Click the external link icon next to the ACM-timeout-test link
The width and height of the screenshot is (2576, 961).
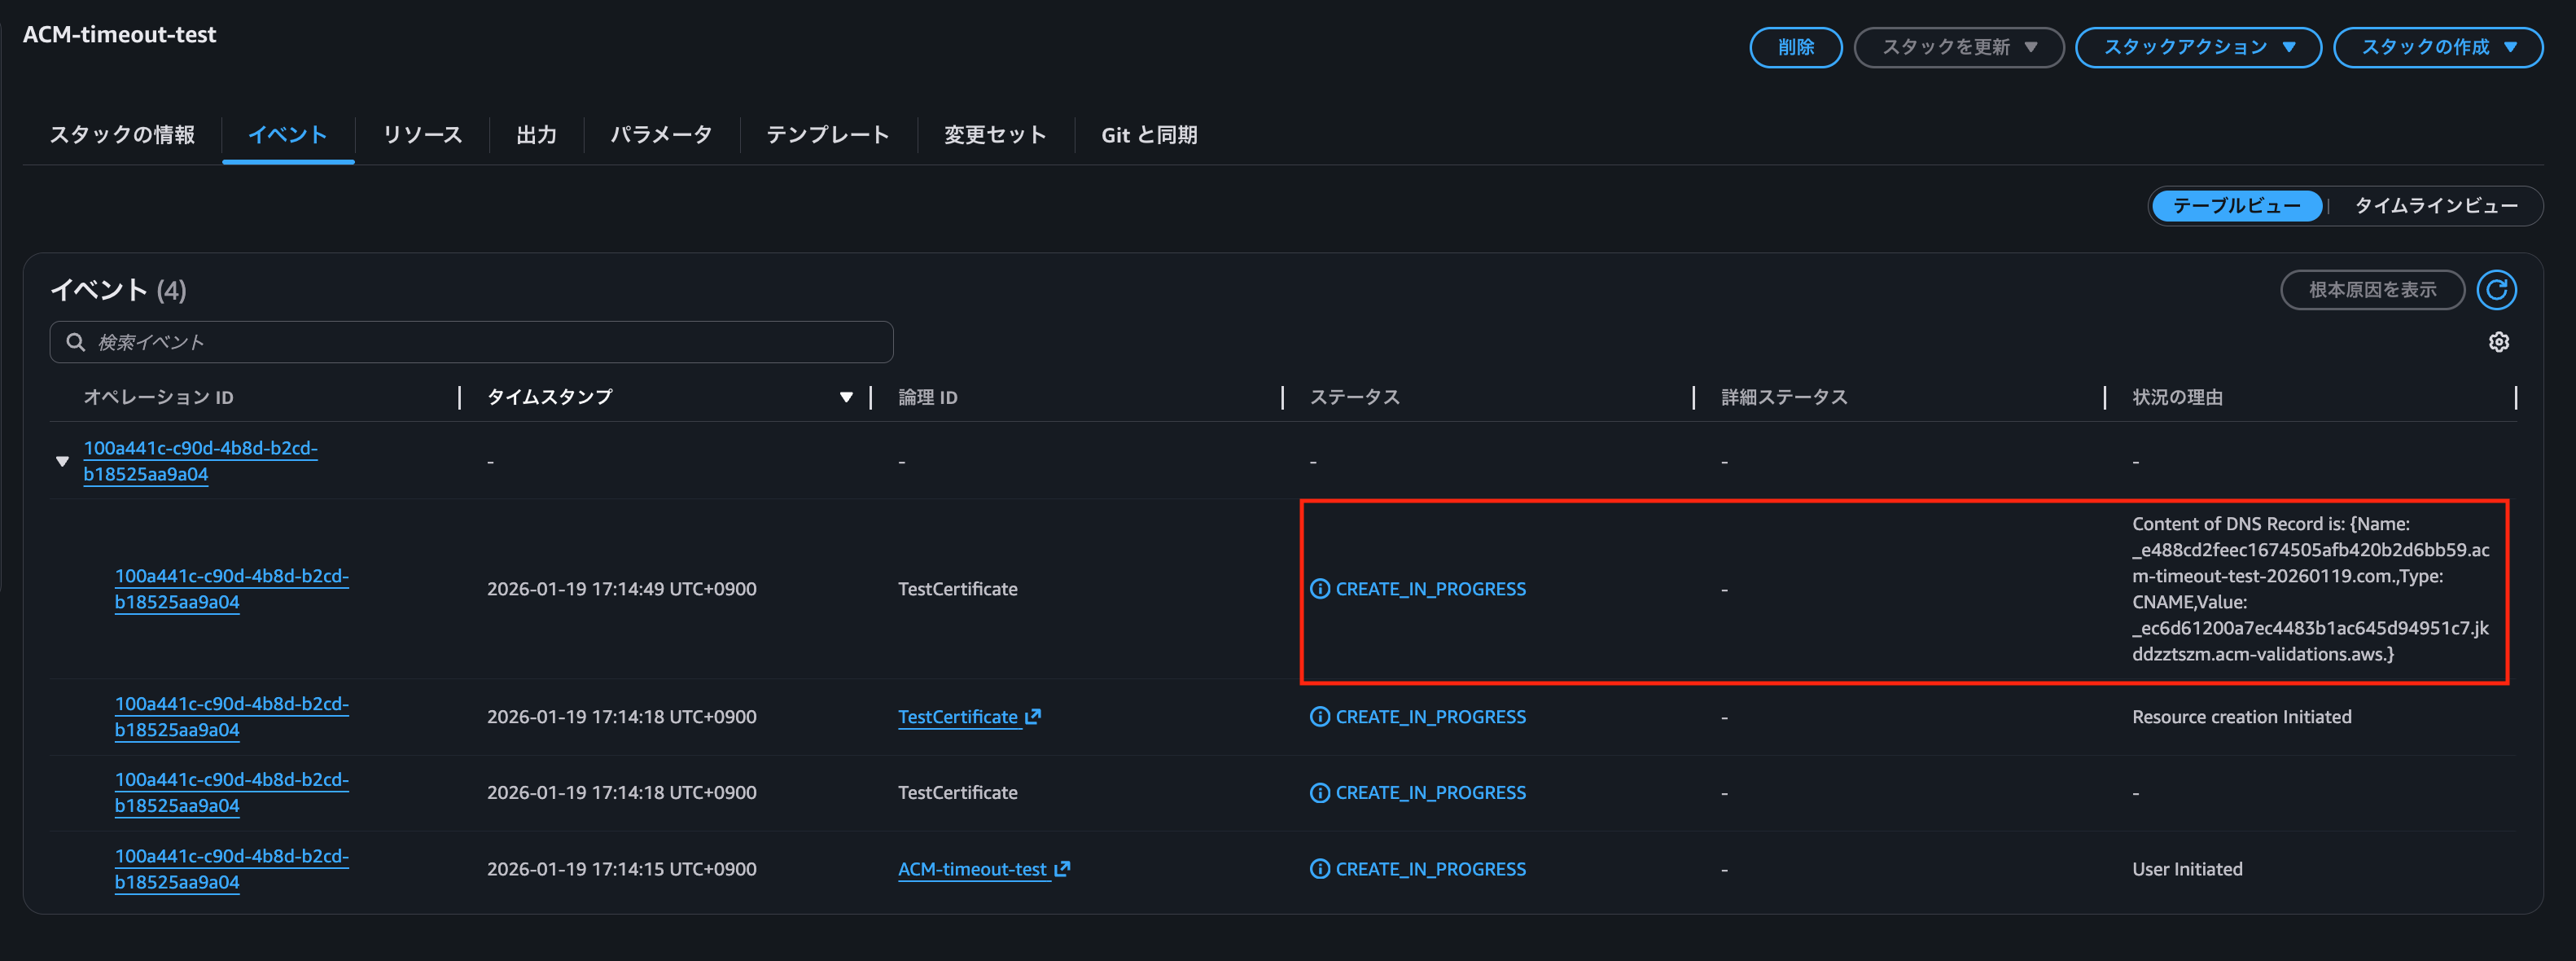[x=1062, y=868]
